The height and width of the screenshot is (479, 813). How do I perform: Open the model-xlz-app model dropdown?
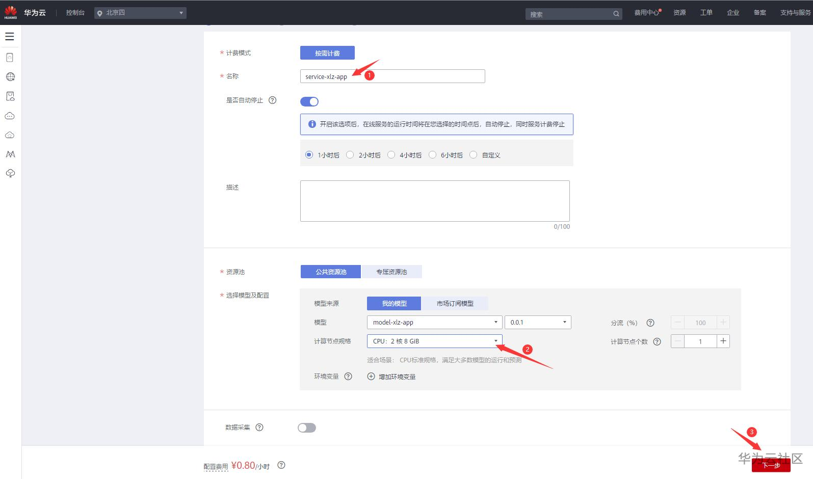coord(435,322)
